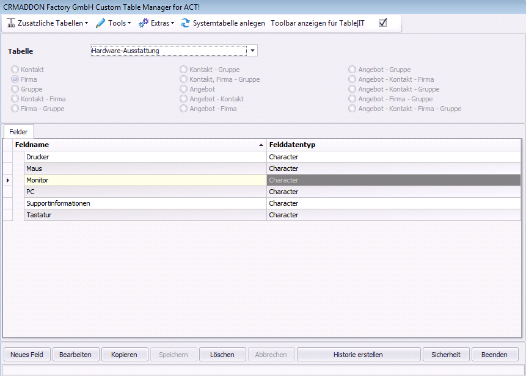Click the row indicator arrow beside Monitor
This screenshot has height=376, width=526.
pos(8,180)
